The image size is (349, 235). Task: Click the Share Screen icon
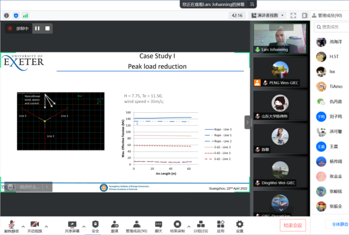(x=72, y=224)
